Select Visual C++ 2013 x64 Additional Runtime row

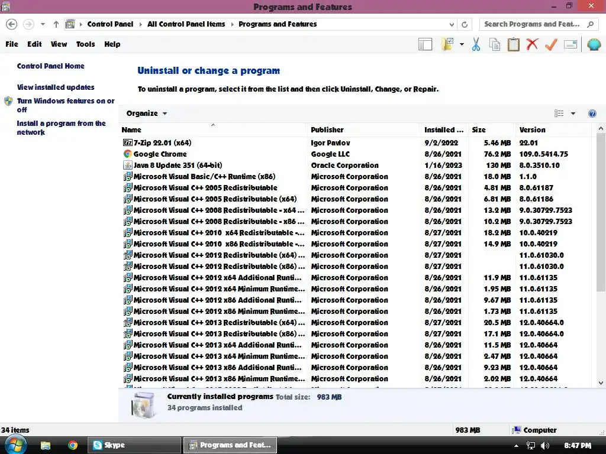pos(356,345)
